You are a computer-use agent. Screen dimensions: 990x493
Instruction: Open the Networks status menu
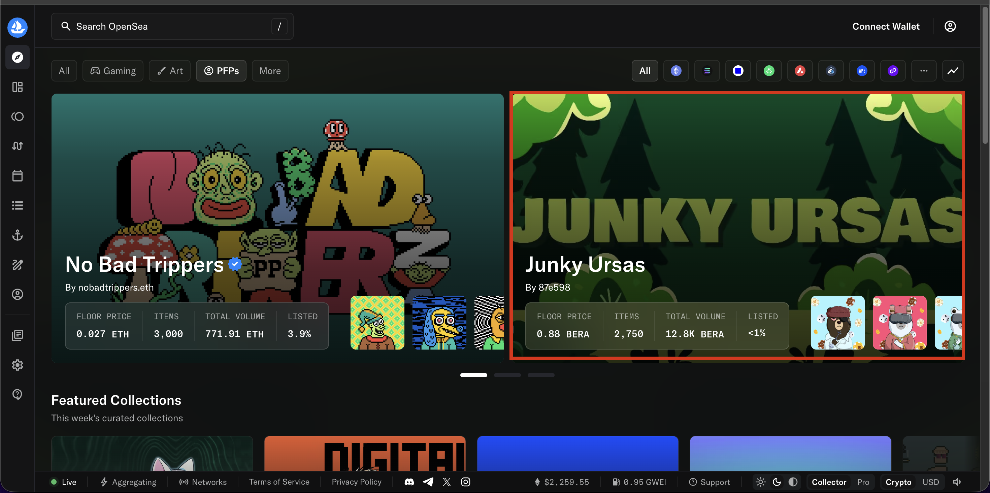point(203,482)
